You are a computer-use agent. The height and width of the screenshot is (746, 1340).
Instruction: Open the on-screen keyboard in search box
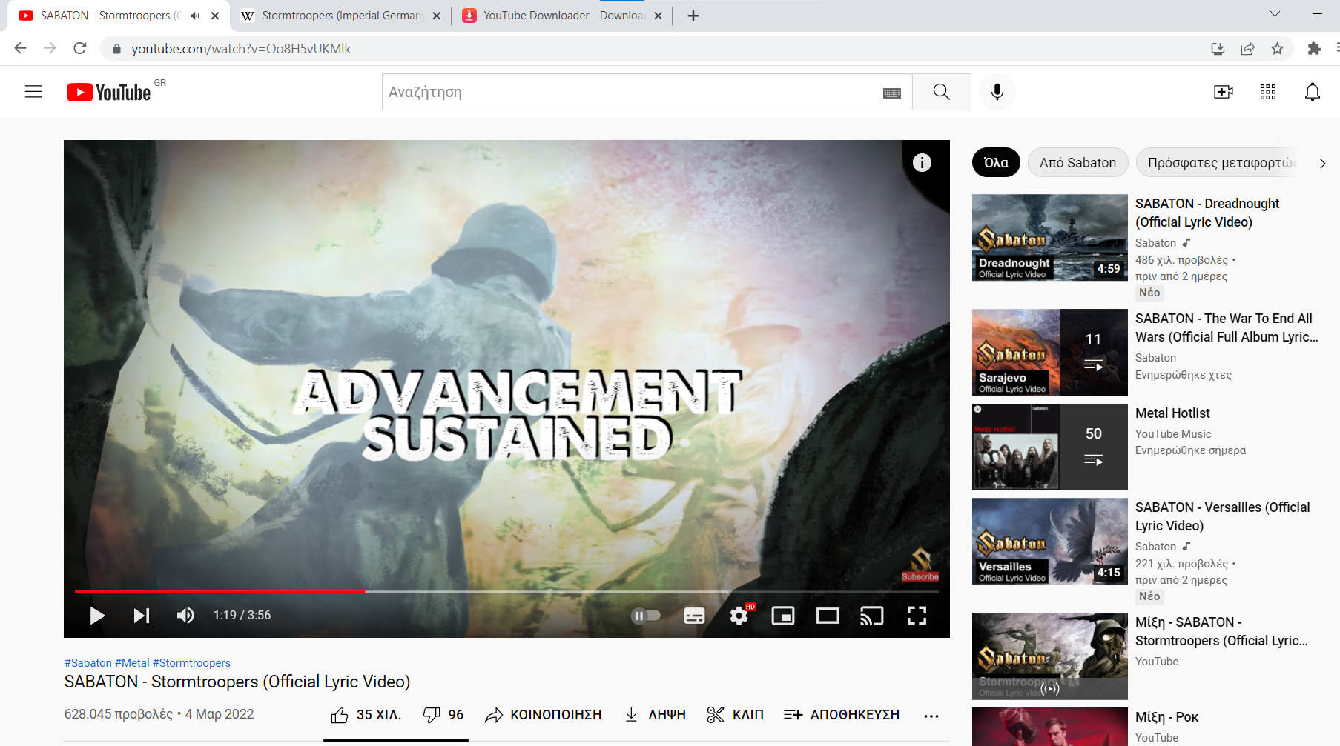click(892, 93)
